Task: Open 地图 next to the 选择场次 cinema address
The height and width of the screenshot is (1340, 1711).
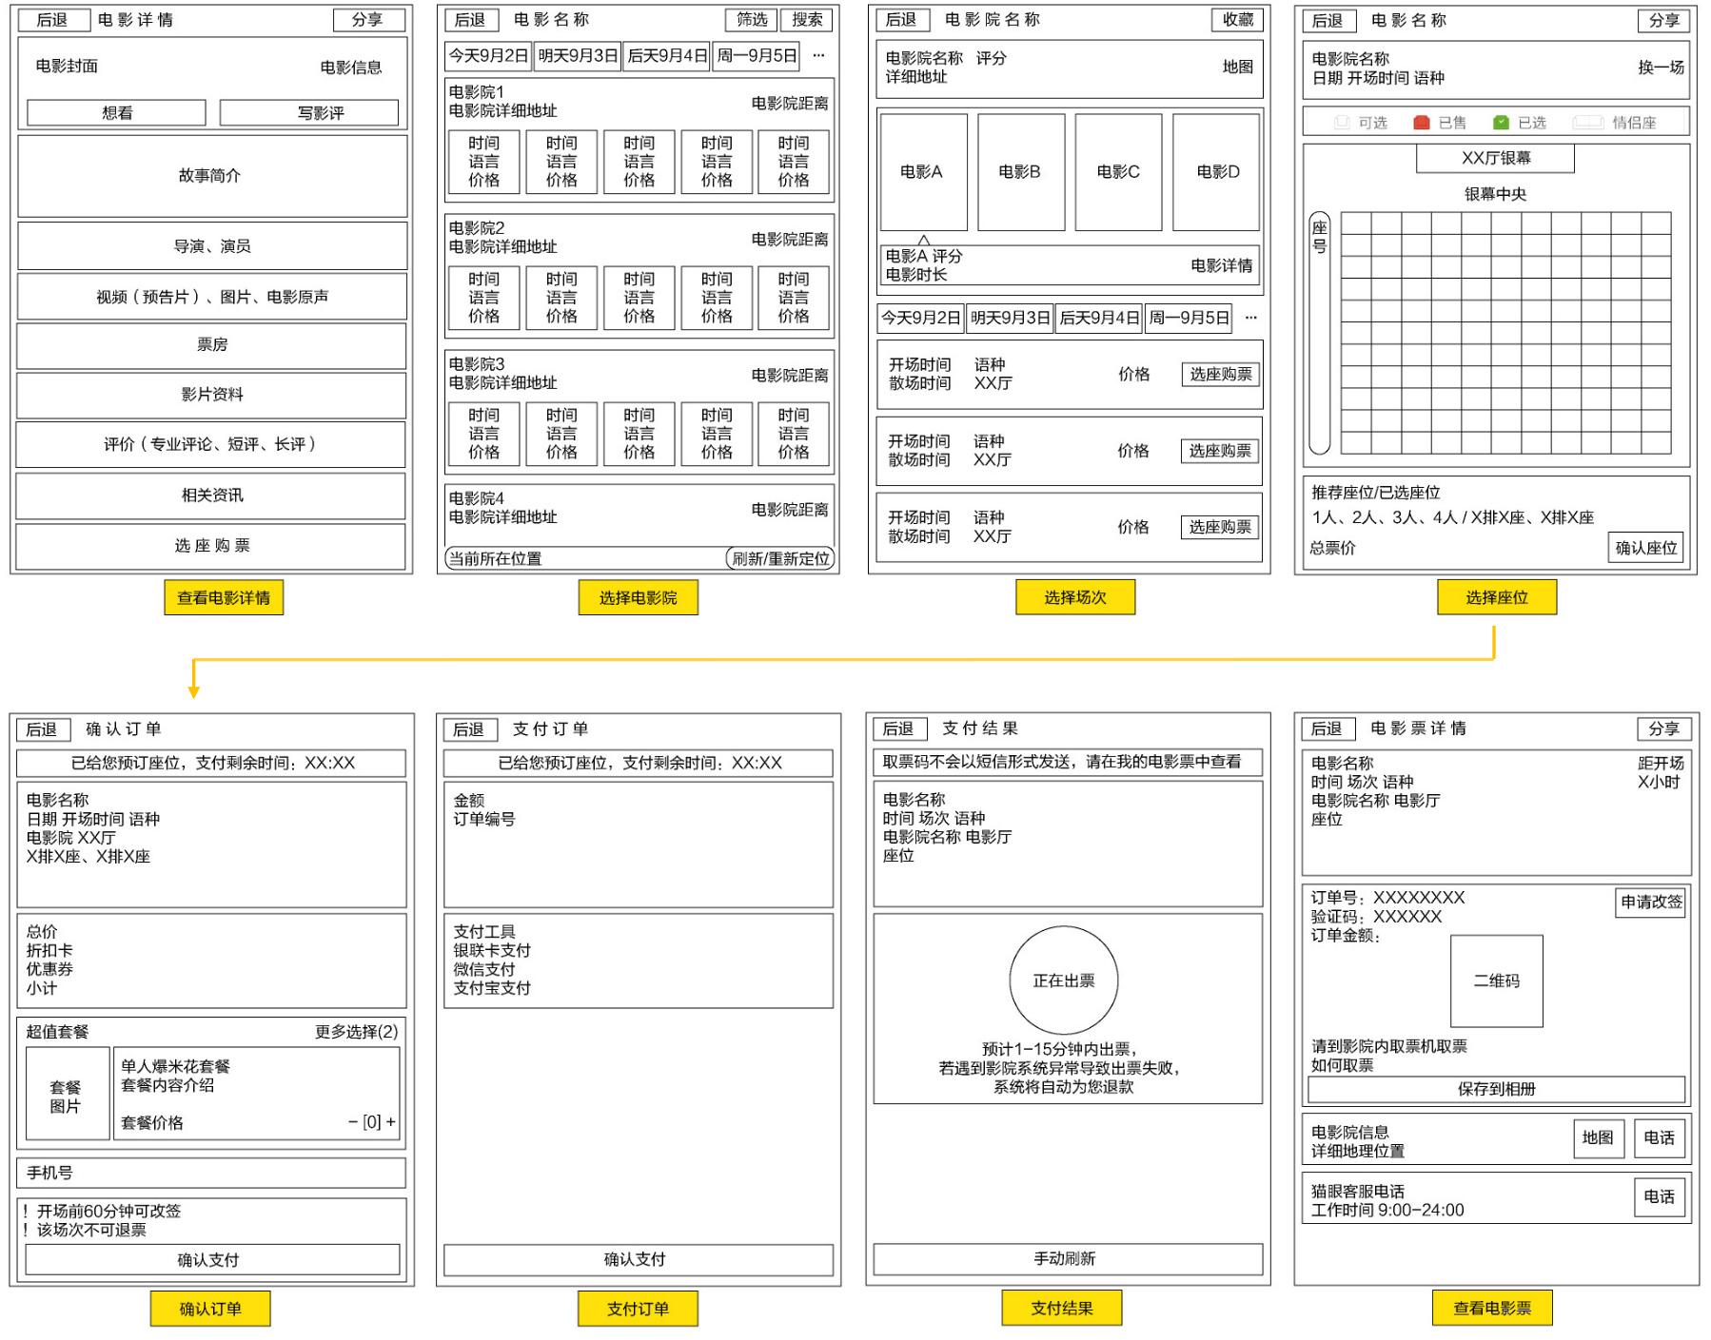Action: (1238, 67)
